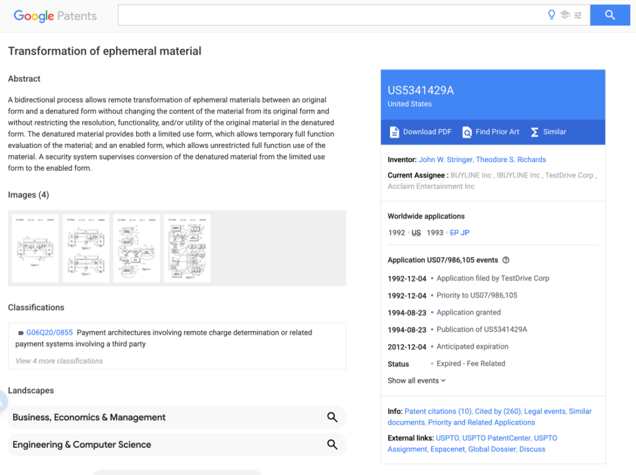Expand Show all events
The image size is (636, 475).
pos(417,381)
